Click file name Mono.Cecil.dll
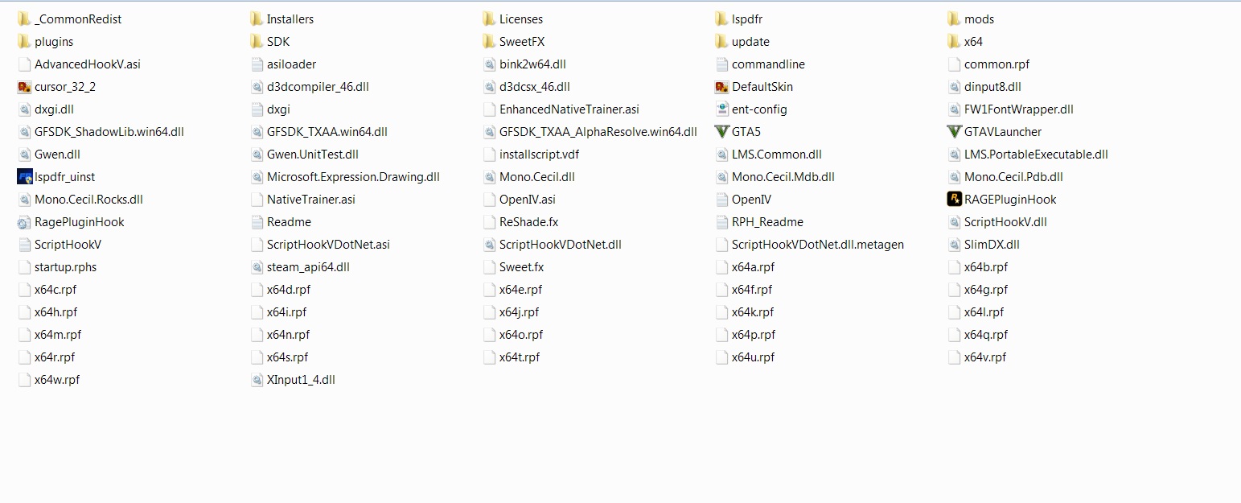This screenshot has height=503, width=1241. coord(537,177)
